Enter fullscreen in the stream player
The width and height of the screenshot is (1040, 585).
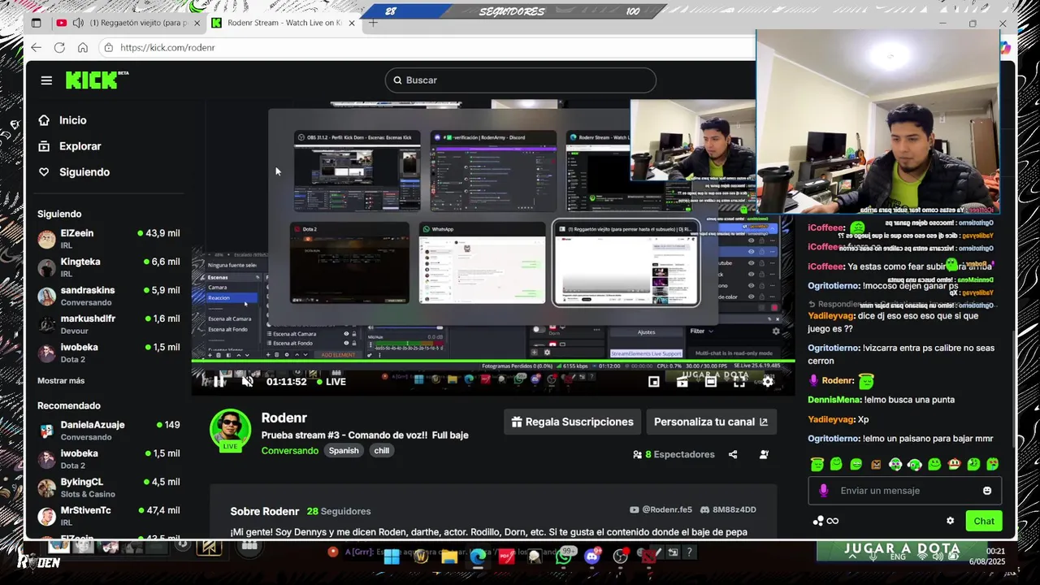pyautogui.click(x=739, y=382)
